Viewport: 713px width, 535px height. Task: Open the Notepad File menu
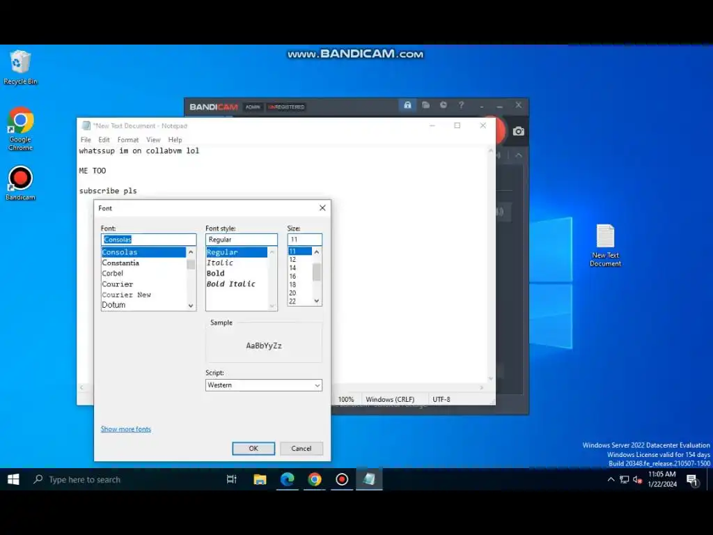86,139
